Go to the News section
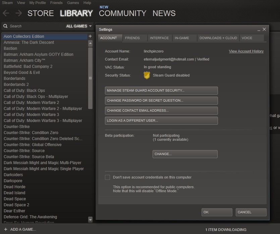 point(164,13)
